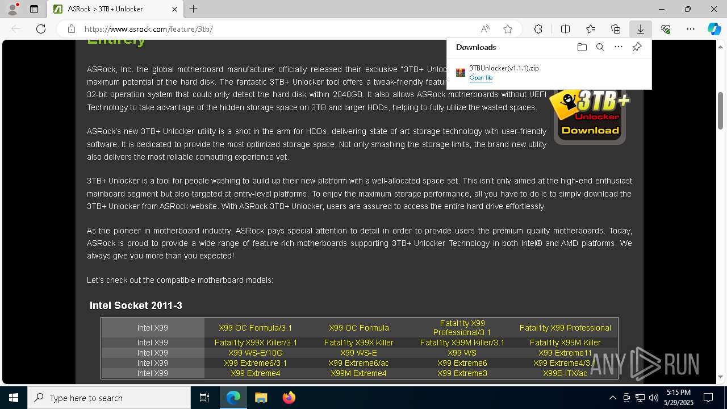727x409 pixels.
Task: Open Firefox from the taskbar
Action: [289, 398]
